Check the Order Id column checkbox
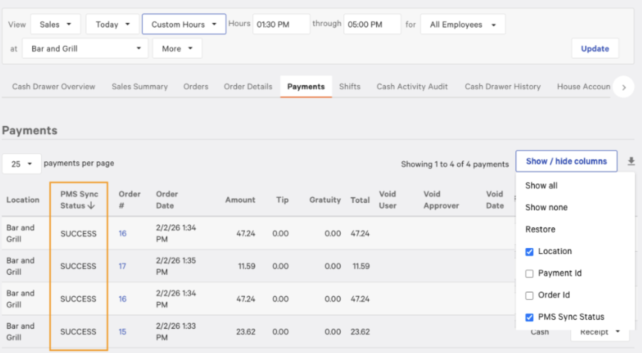The height and width of the screenshot is (353, 642). coord(529,296)
